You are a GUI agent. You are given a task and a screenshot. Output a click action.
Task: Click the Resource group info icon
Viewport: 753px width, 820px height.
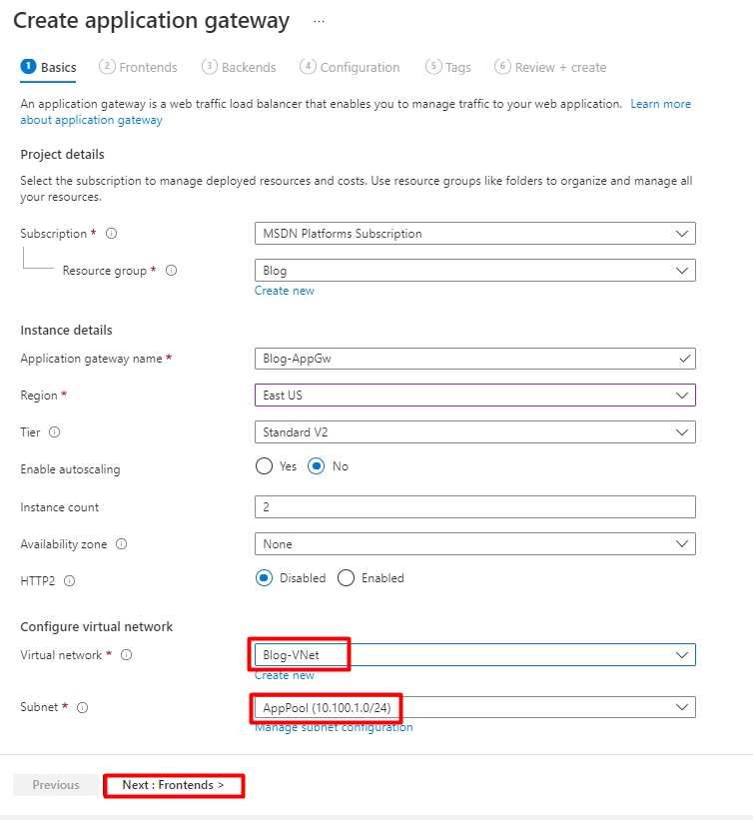[x=171, y=271]
